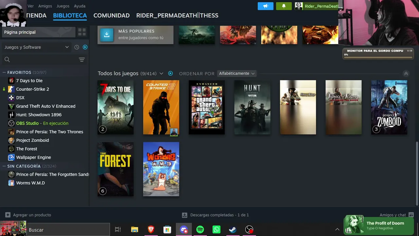Image resolution: width=419 pixels, height=236 pixels.
Task: Open Descargas completadas downloads link
Action: (x=215, y=215)
